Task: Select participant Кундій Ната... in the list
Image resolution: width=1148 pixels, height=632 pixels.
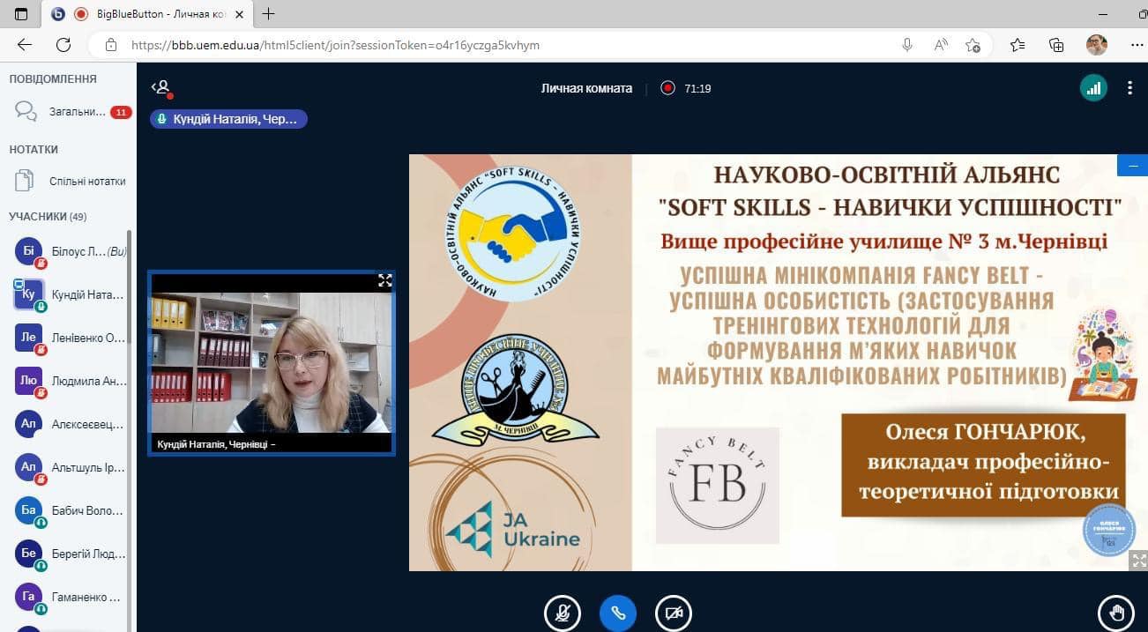Action: point(71,294)
